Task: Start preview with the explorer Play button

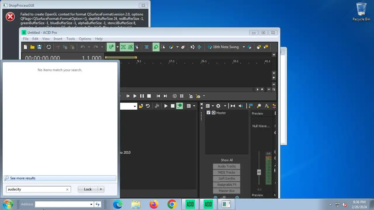Action: (x=166, y=106)
